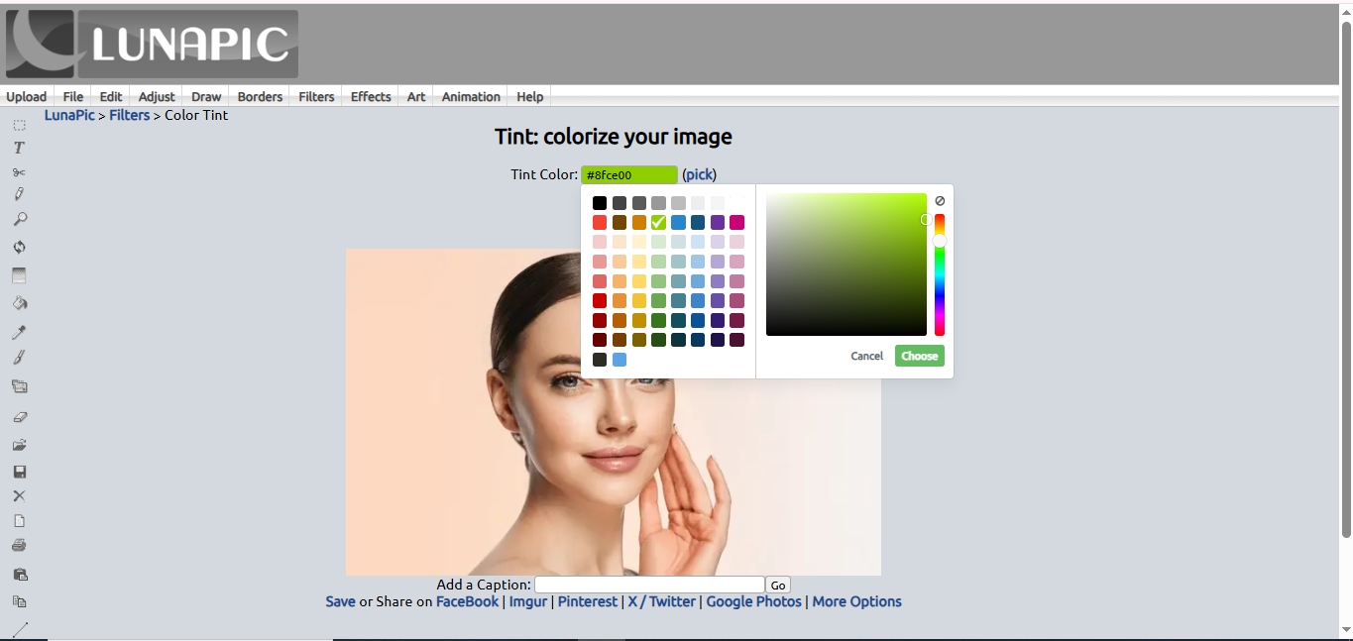Use the Paint Bucket fill tool
This screenshot has width=1353, height=641.
coord(19,303)
